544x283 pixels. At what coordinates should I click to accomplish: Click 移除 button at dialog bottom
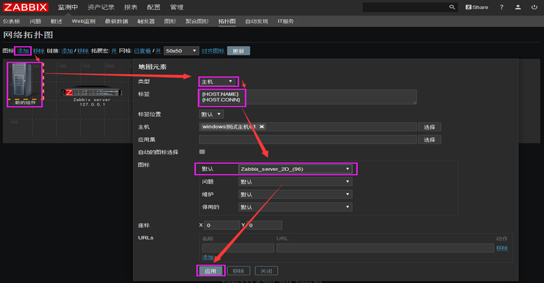pyautogui.click(x=239, y=271)
